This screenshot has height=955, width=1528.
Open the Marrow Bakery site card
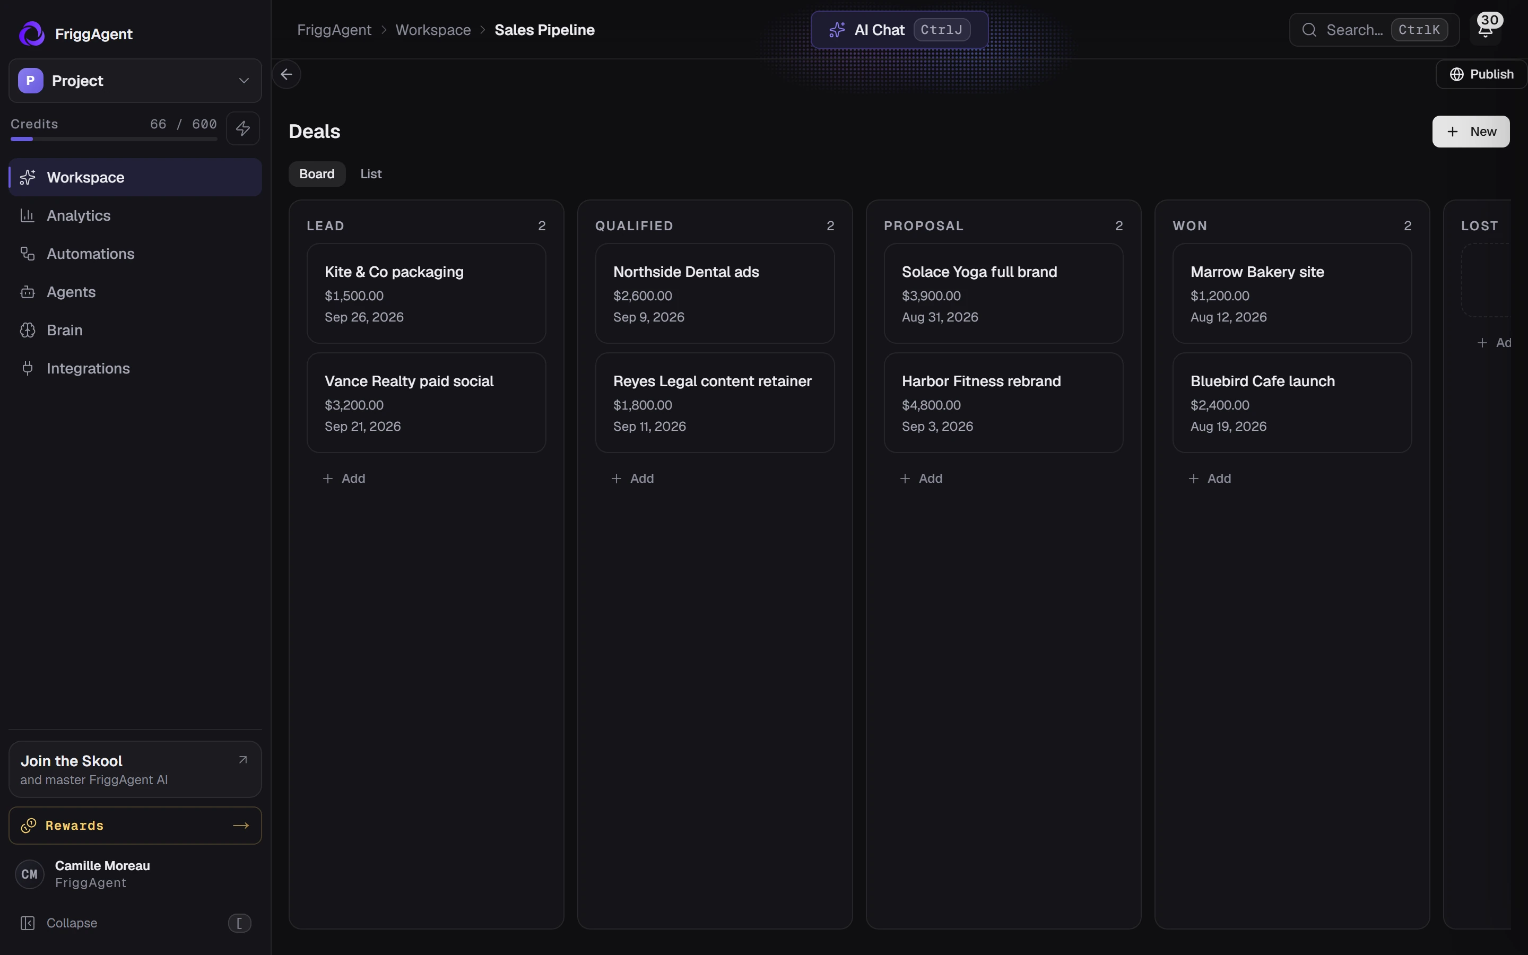[x=1292, y=294]
